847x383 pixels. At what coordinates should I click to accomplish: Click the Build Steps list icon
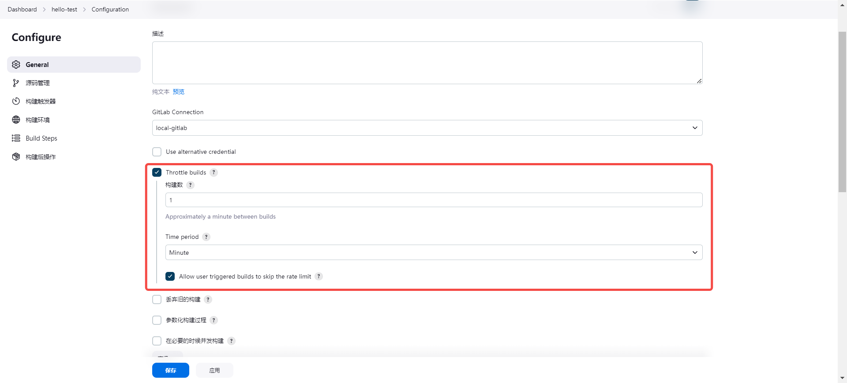(16, 138)
